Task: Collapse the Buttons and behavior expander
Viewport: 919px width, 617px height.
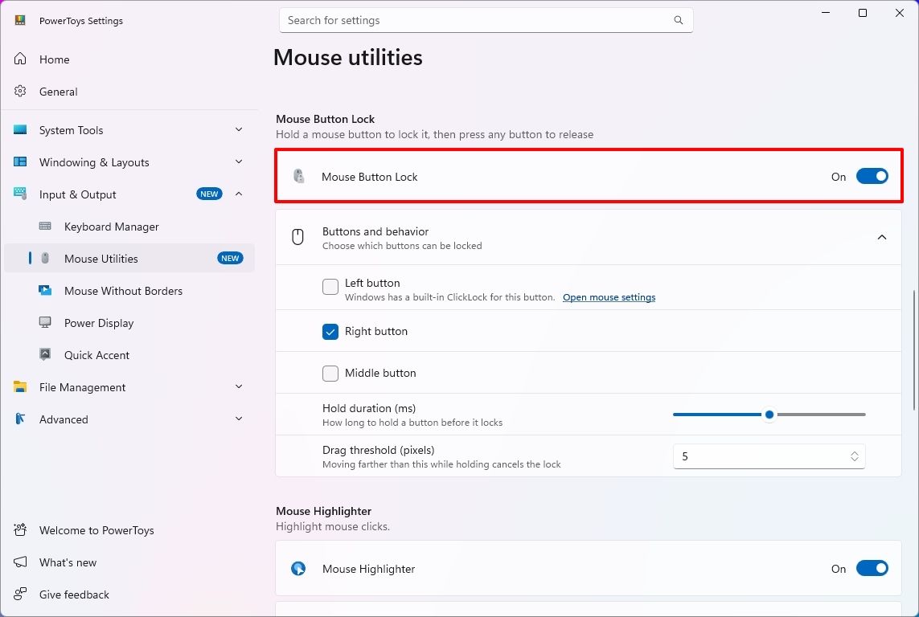Action: tap(881, 237)
